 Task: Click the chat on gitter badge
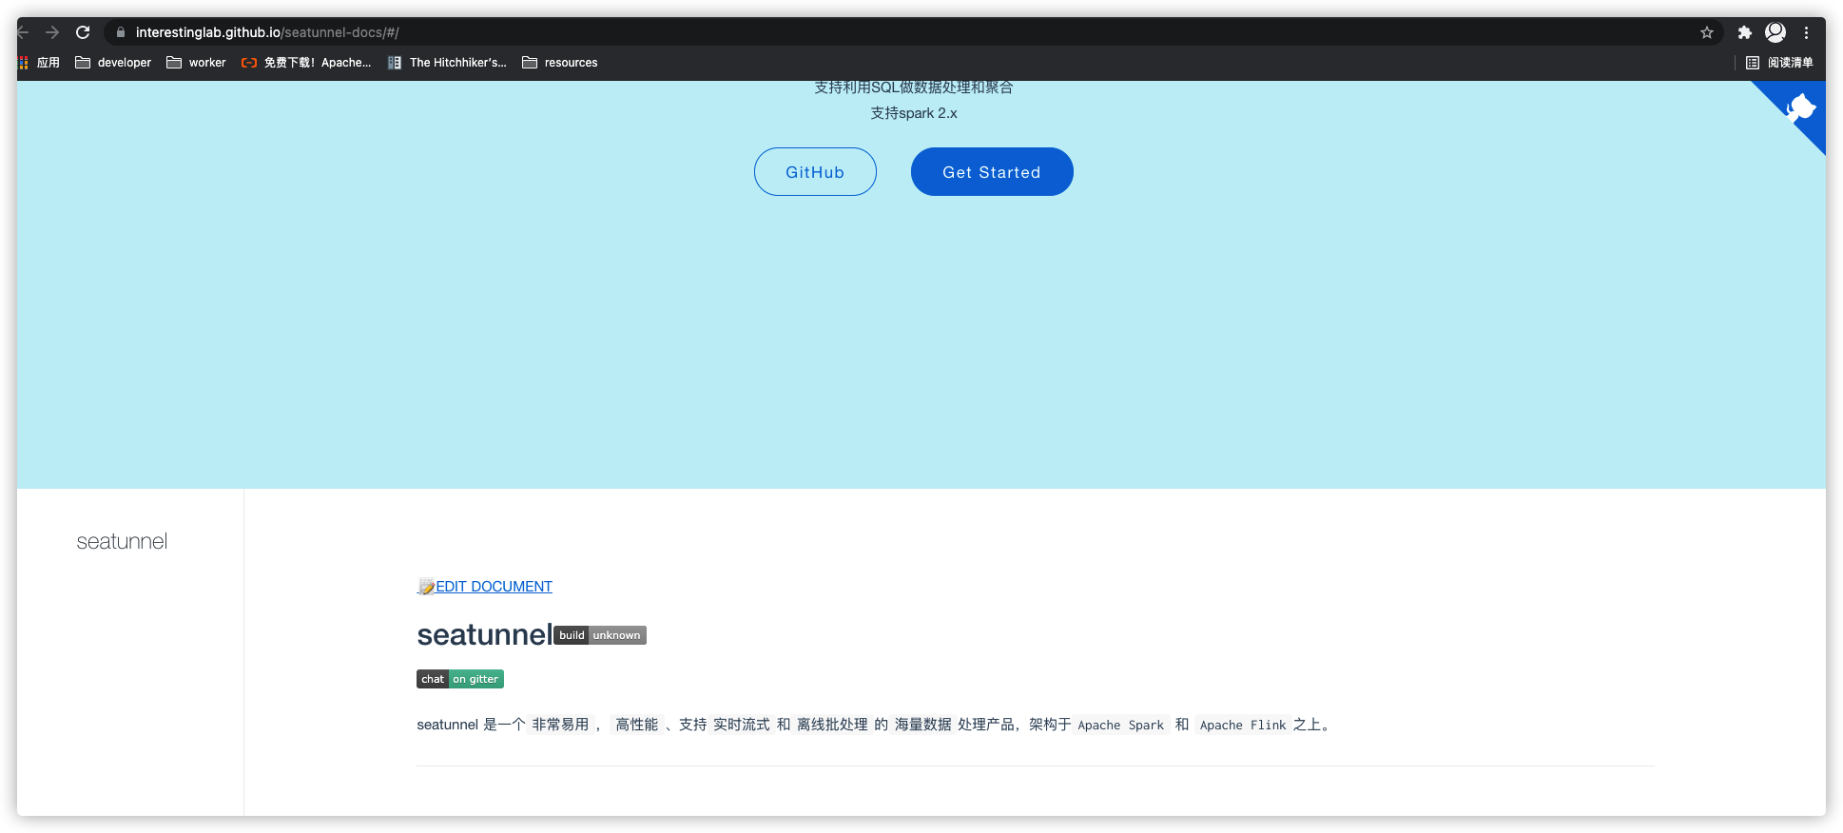click(x=460, y=679)
